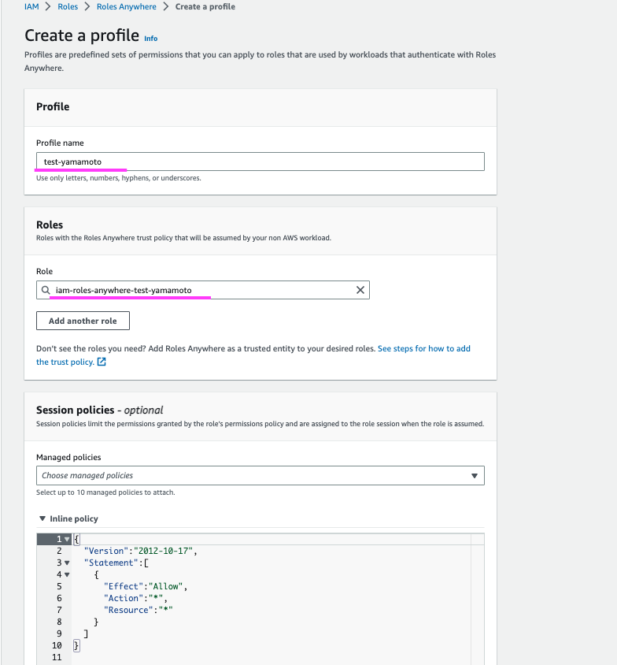Open external link icon after trust policy
Screen dimensions: 617x665
(102, 362)
